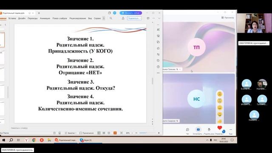Expand the ribbon with the down chevron

click(x=159, y=18)
